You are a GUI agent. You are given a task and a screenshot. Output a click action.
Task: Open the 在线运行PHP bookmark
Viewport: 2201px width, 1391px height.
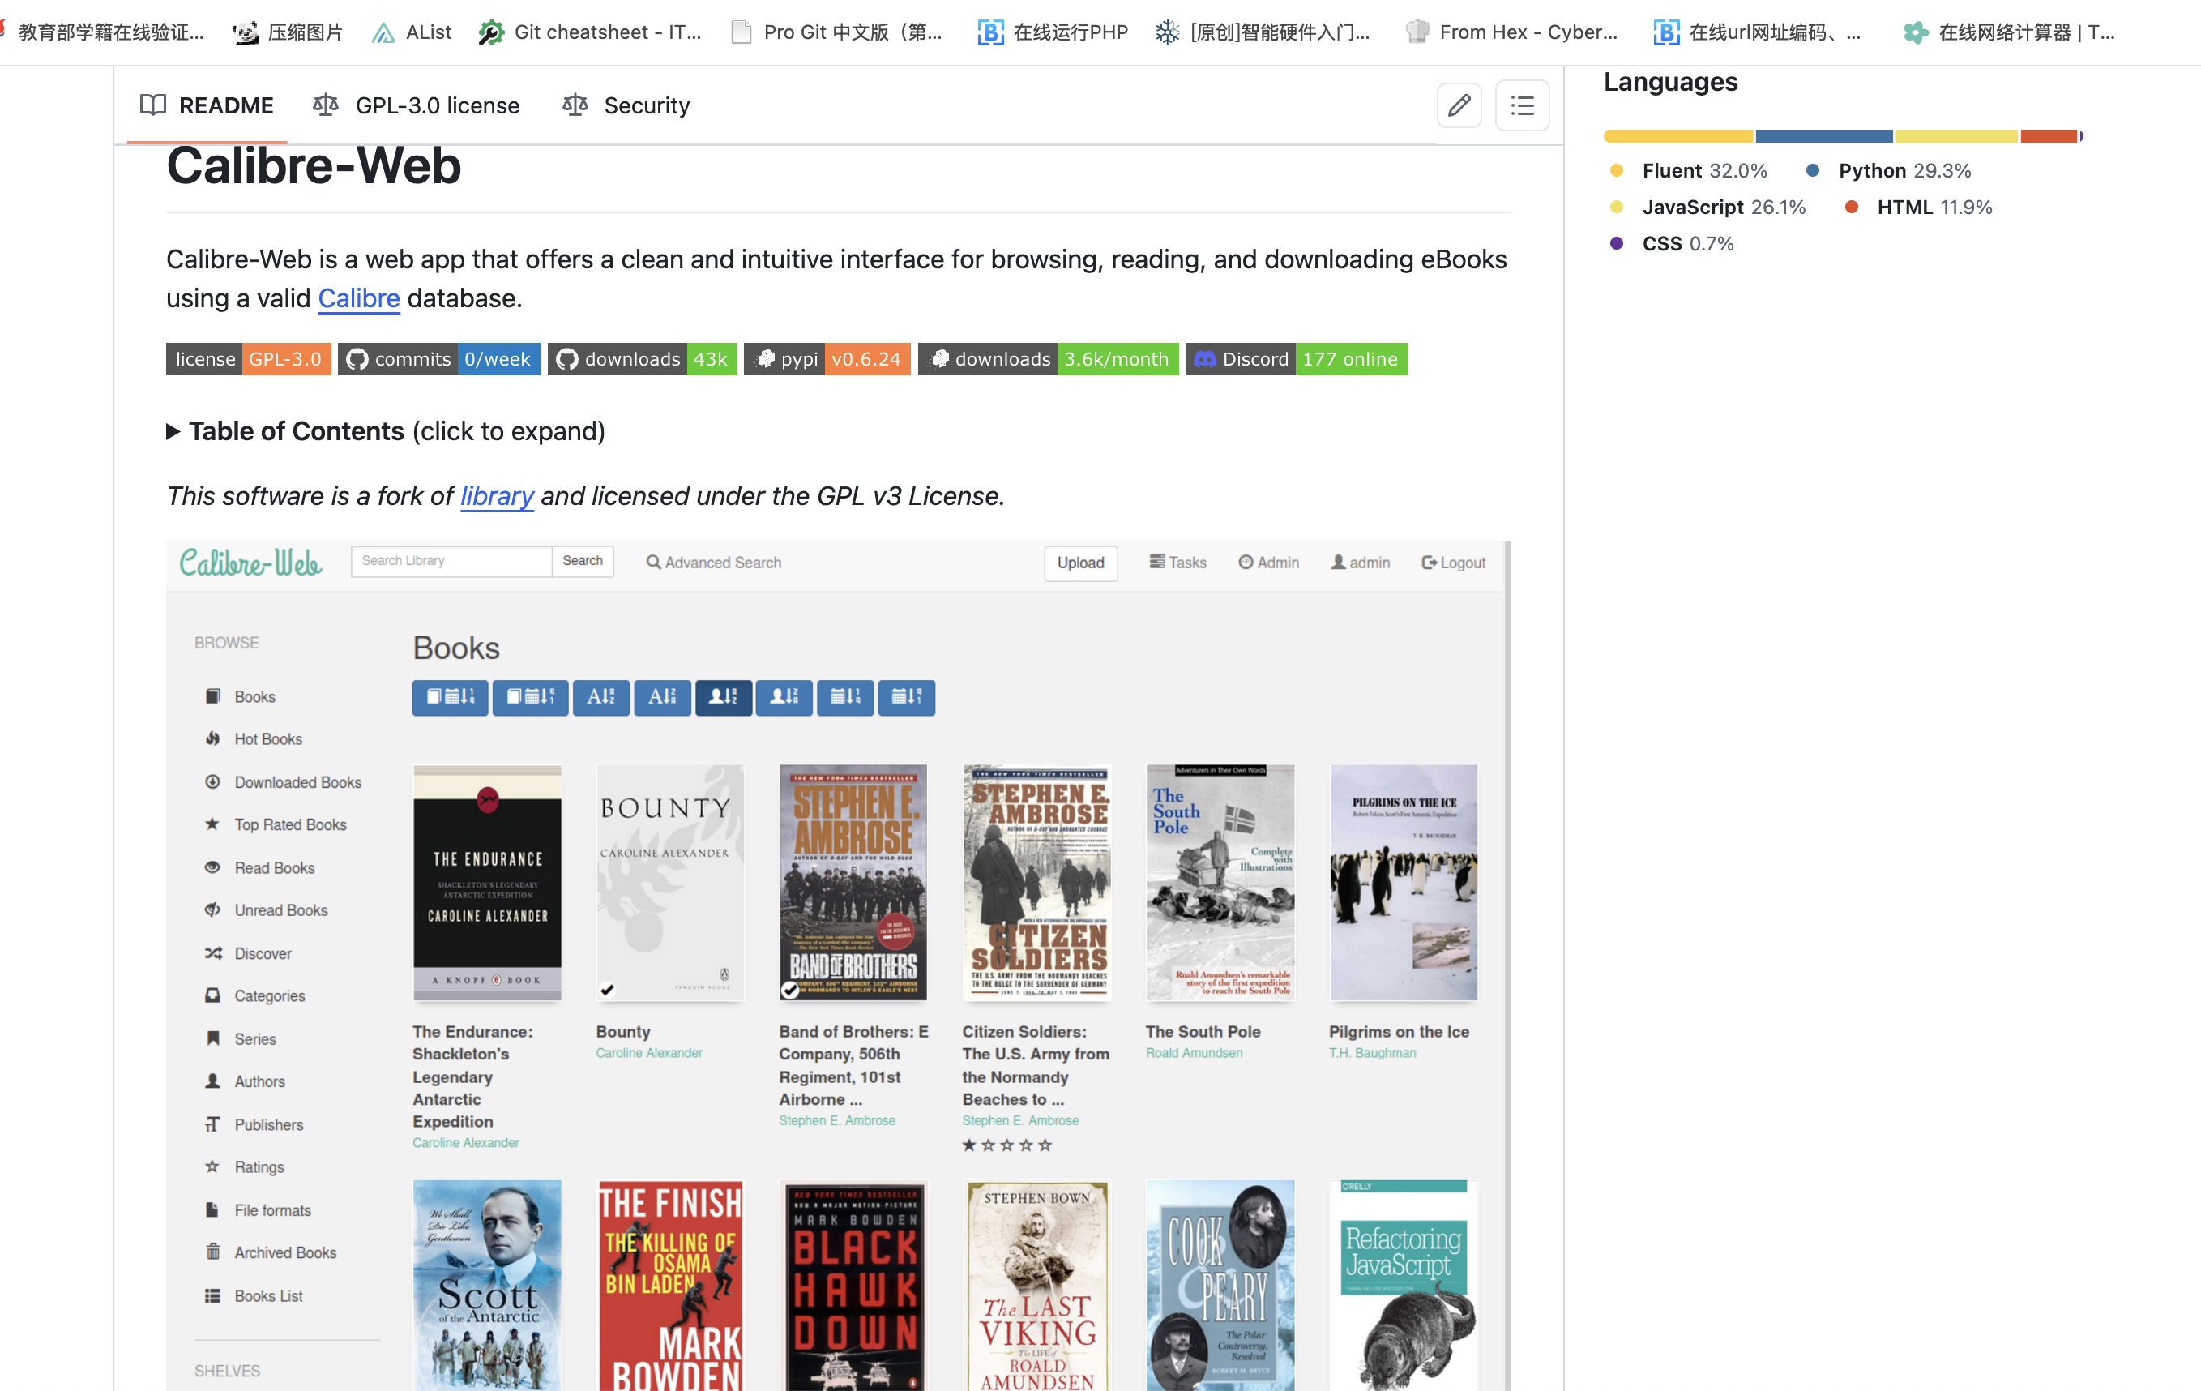1053,33
